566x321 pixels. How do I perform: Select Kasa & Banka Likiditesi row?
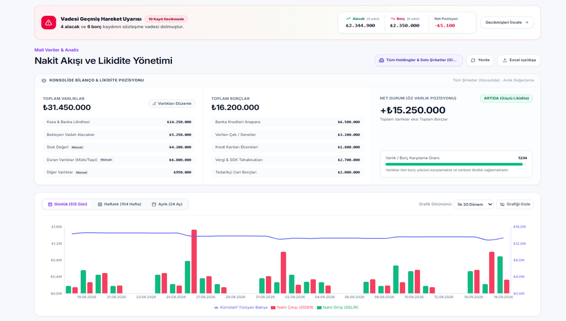(x=119, y=122)
